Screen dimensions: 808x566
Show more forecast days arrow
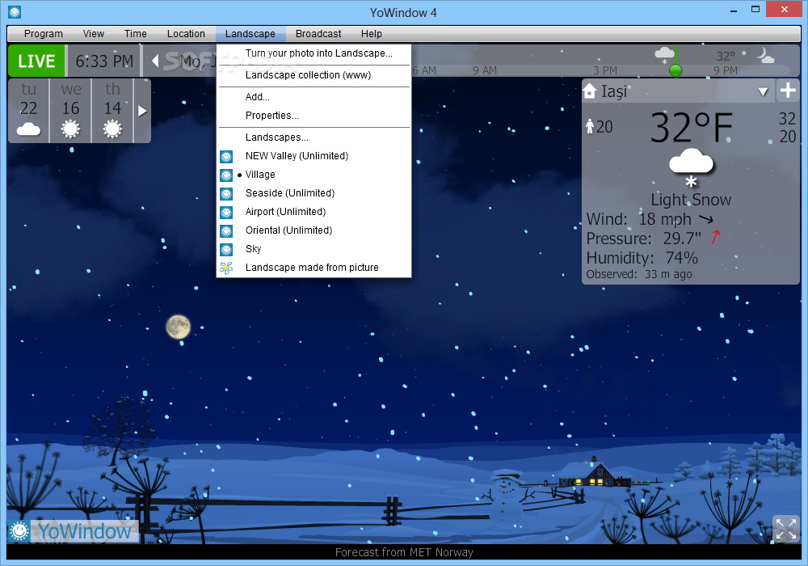(142, 111)
